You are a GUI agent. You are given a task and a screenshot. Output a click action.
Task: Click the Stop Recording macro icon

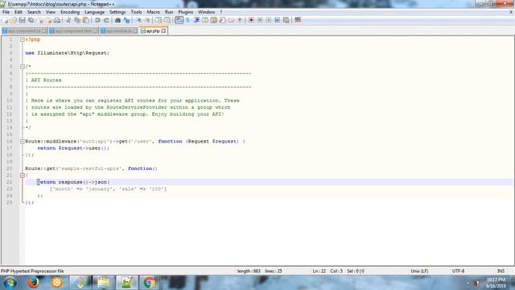260,20
